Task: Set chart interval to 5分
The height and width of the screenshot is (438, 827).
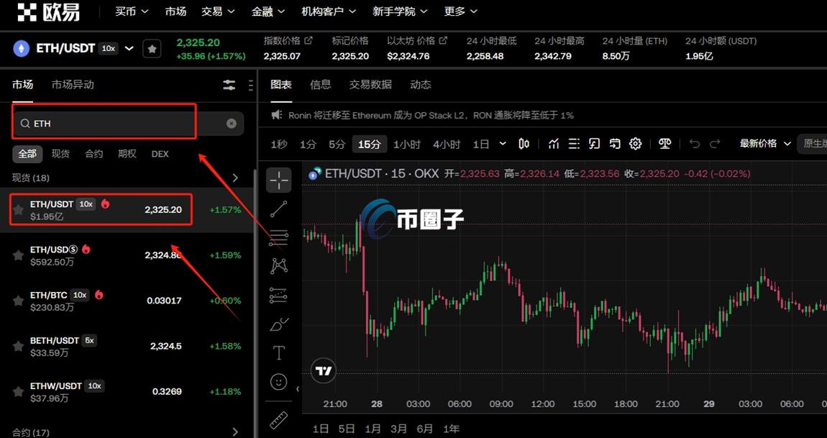Action: point(337,144)
